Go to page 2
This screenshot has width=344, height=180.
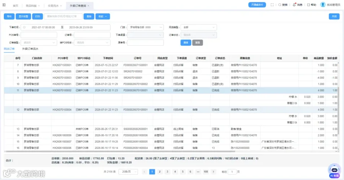[160, 172]
